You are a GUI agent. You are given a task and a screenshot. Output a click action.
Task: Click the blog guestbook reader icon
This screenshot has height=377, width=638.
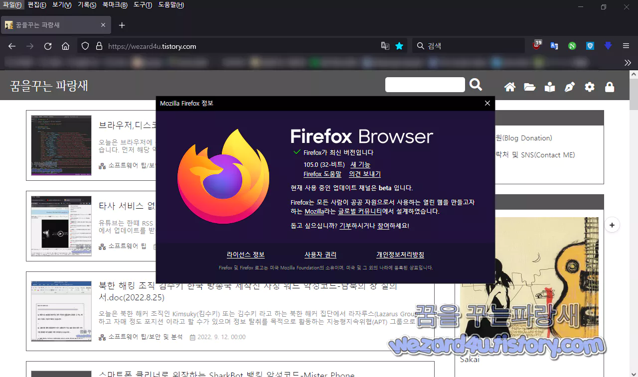pos(550,87)
